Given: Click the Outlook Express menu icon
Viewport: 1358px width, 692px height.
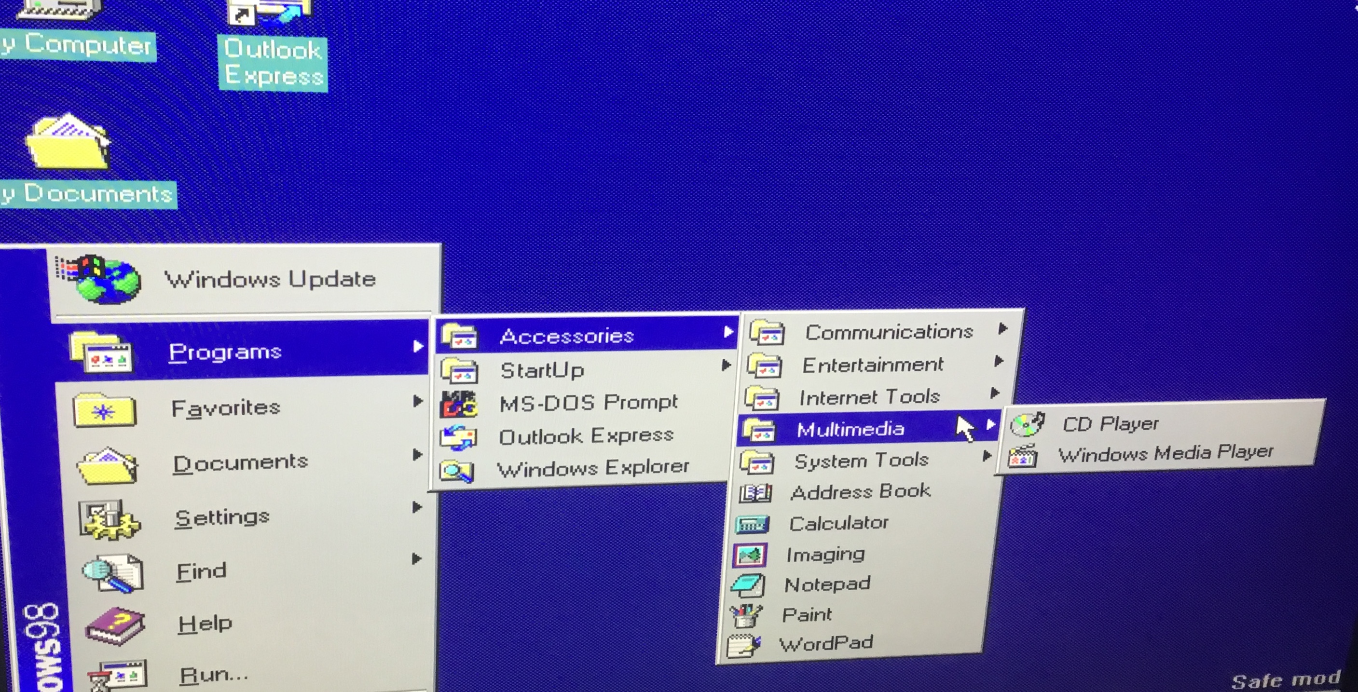Looking at the screenshot, I should point(458,438).
